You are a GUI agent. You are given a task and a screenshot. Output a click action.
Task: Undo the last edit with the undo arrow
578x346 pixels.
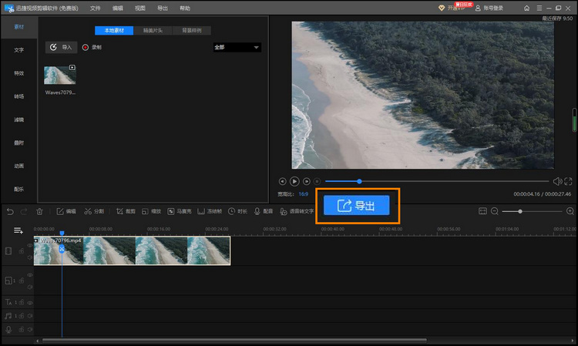coord(10,211)
